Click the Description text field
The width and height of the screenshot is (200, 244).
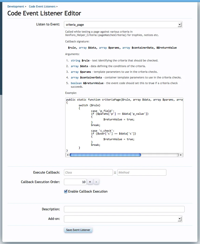coord(124,209)
